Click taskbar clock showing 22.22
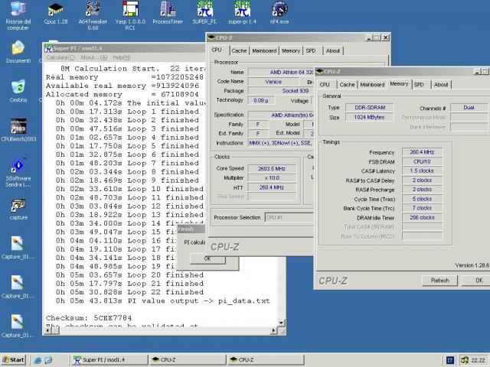 click(x=478, y=360)
